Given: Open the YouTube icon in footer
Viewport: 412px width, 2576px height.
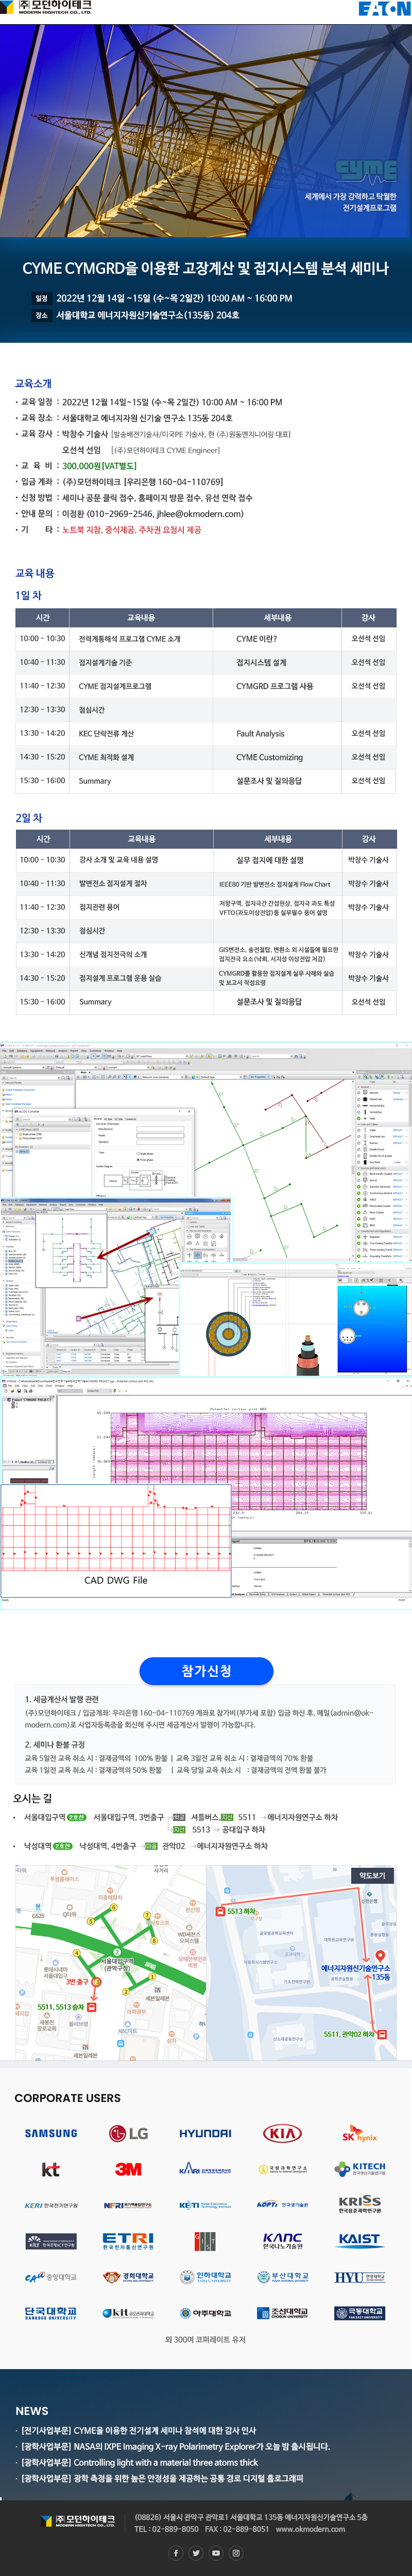Looking at the screenshot, I should coord(216,2553).
